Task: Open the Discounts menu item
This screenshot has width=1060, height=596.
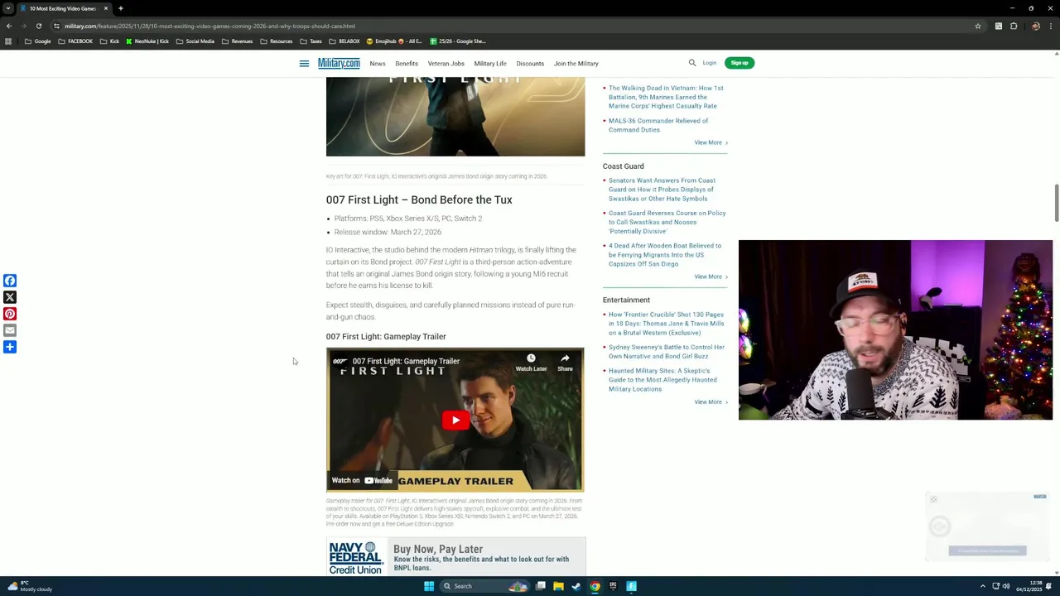Action: click(x=530, y=64)
